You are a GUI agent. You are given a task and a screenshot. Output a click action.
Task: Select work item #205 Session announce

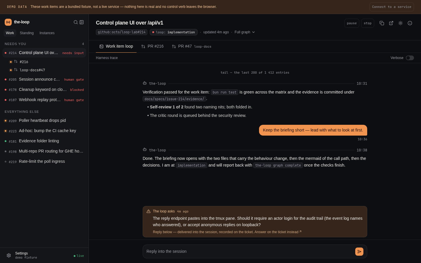44,79
